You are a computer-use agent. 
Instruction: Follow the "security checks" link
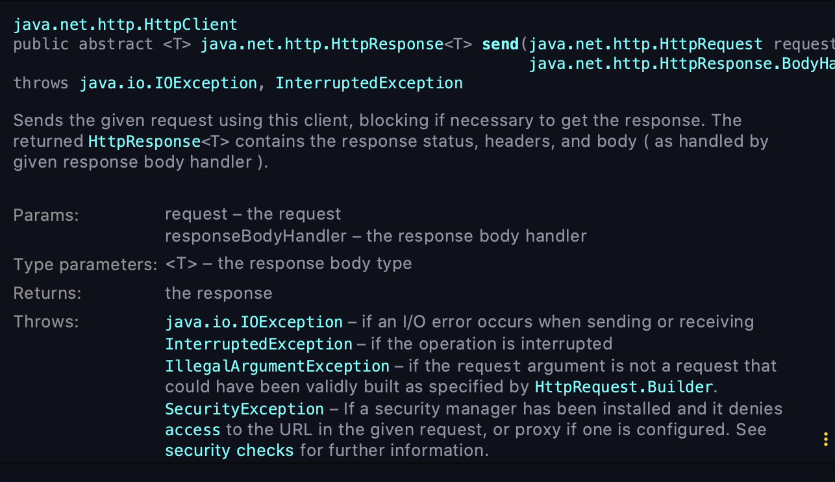(x=229, y=451)
